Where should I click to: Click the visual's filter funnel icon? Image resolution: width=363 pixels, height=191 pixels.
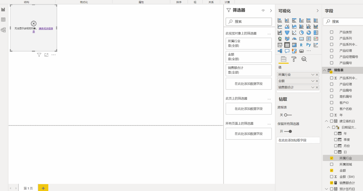coord(39,55)
